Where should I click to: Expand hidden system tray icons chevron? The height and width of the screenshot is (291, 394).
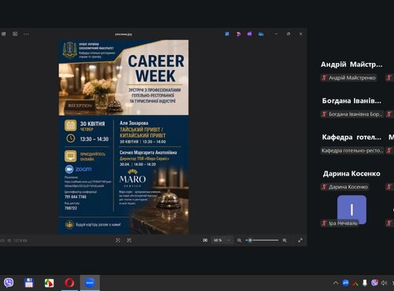336,283
